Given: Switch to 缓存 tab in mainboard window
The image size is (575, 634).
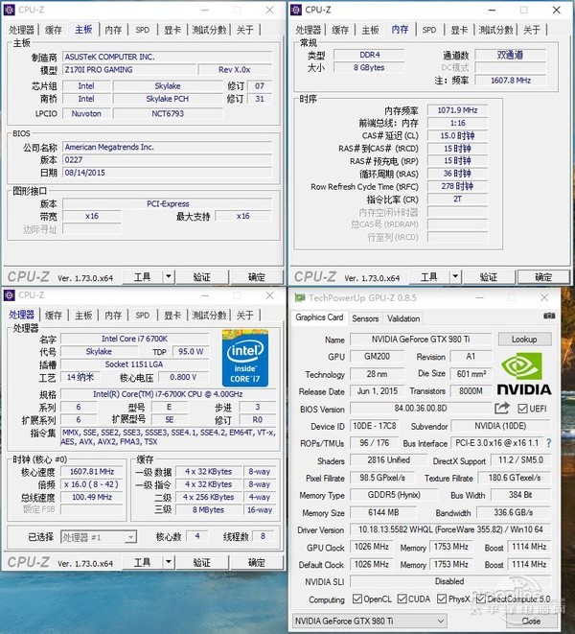Looking at the screenshot, I should pyautogui.click(x=54, y=30).
